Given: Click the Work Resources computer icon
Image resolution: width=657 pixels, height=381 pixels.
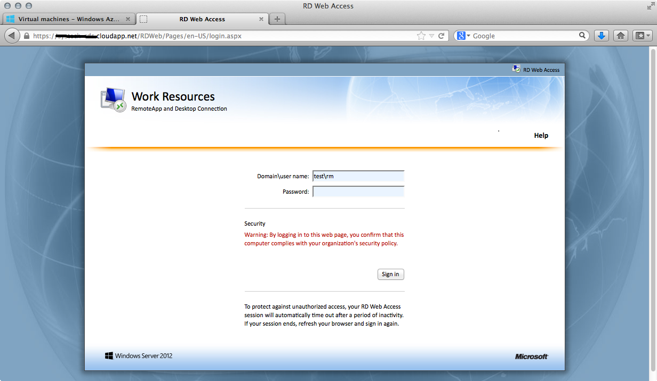Looking at the screenshot, I should [113, 100].
